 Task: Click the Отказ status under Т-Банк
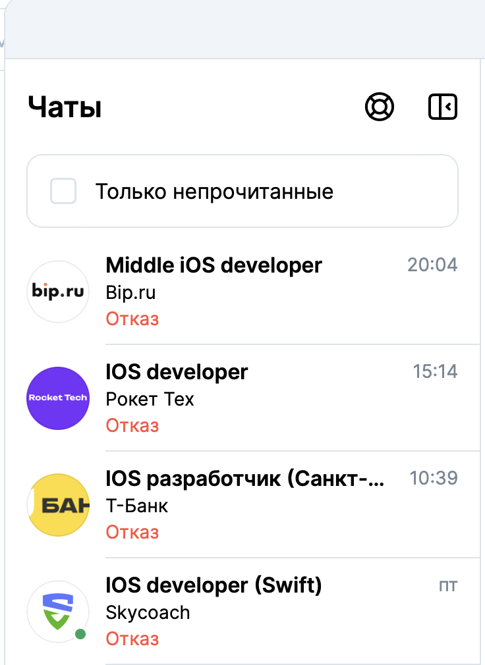(x=132, y=532)
